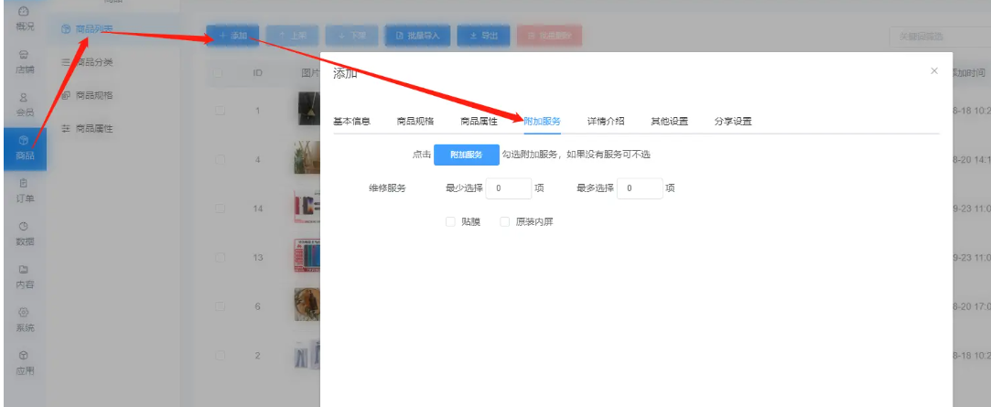This screenshot has height=407, width=991.
Task: Click the blue 附加服务 button
Action: click(467, 155)
